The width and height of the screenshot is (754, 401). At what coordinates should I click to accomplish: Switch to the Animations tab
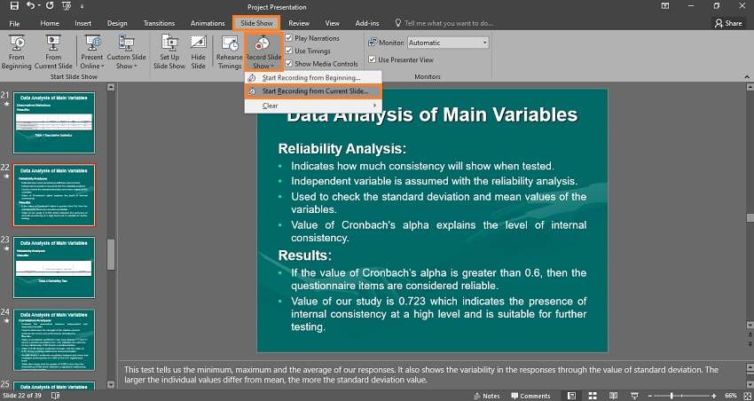tap(208, 23)
